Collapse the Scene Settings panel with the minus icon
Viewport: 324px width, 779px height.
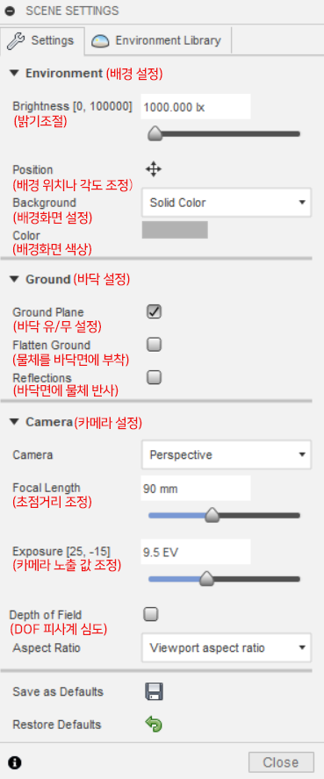pos(10,11)
